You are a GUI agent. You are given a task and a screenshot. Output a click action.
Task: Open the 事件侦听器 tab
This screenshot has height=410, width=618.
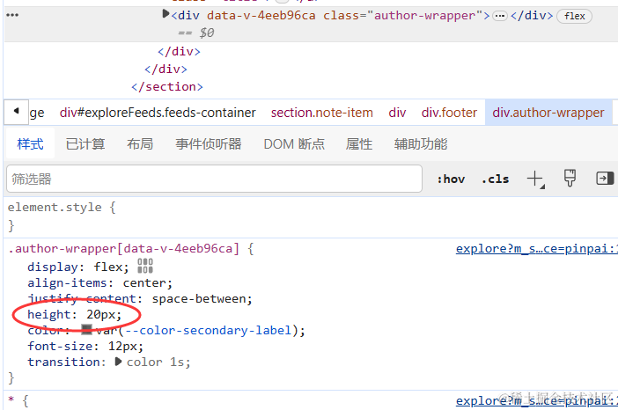click(209, 143)
